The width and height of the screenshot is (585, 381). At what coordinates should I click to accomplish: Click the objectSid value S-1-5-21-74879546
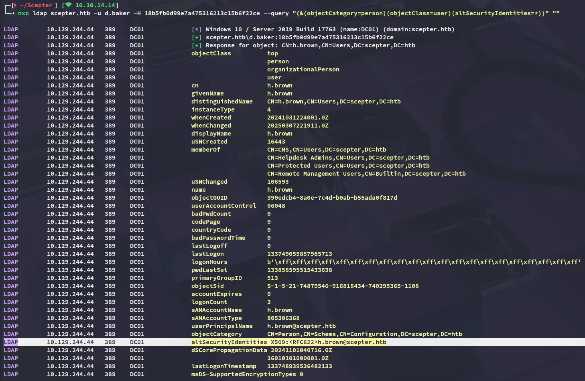pyautogui.click(x=343, y=286)
